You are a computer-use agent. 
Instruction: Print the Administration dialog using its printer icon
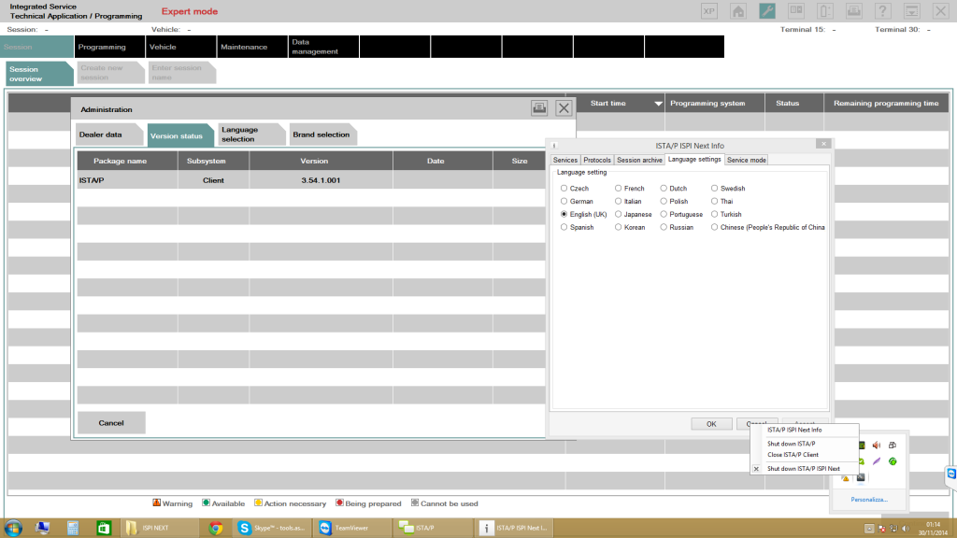click(x=539, y=108)
